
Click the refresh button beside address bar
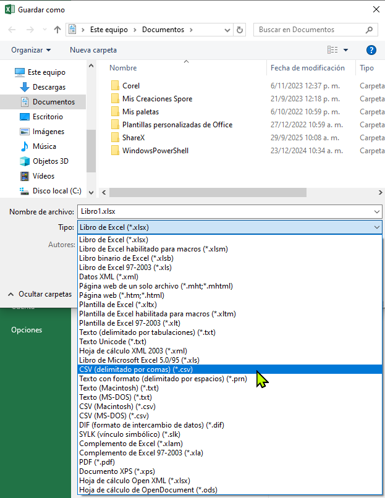pos(240,30)
